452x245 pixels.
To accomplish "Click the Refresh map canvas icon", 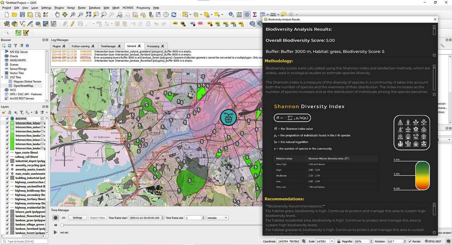I will tap(174, 15).
